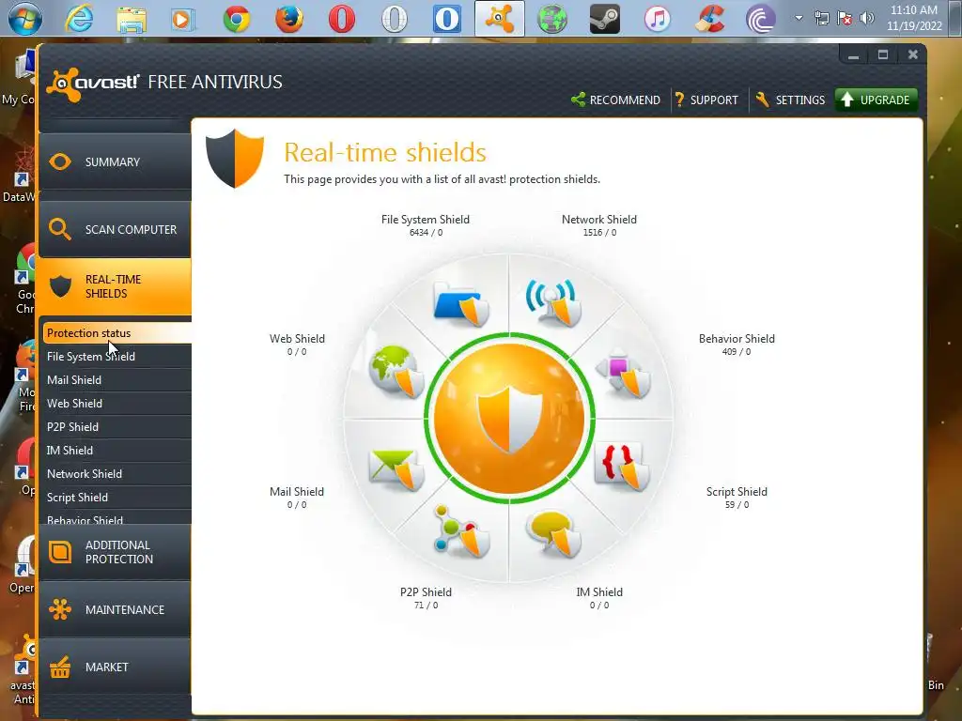The image size is (962, 721).
Task: Click the Real-time shields header shield icon
Action: 234,158
